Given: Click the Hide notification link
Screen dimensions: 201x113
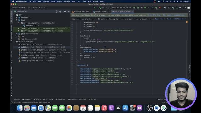Looking at the screenshot, I should (x=176, y=19).
